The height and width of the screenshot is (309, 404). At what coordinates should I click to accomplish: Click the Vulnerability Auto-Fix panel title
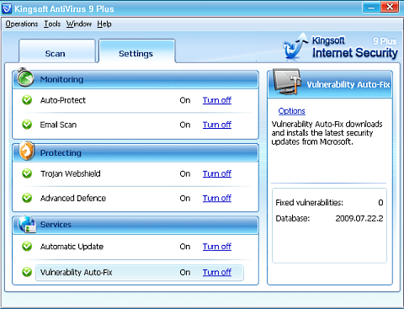point(348,84)
